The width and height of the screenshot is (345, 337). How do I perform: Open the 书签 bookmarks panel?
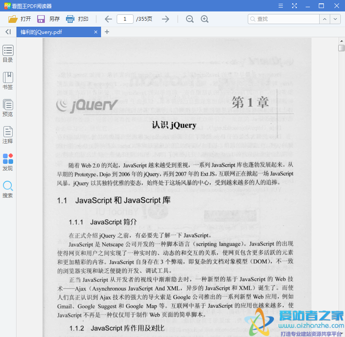point(8,81)
